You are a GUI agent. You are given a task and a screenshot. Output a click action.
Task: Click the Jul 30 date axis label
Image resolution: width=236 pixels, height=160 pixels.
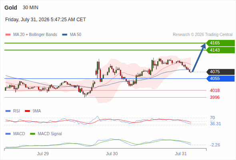click(112, 154)
